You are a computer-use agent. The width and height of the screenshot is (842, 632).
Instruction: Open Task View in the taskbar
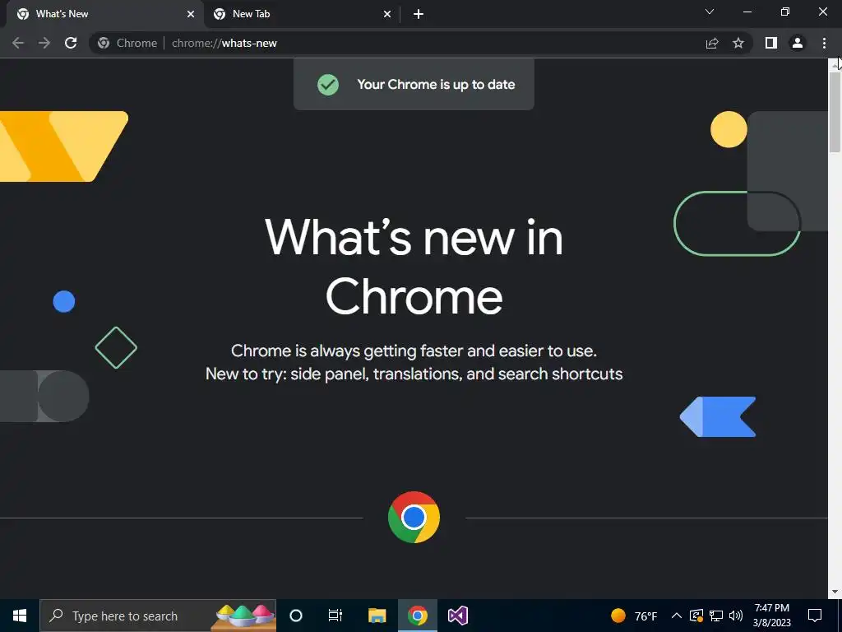pos(335,616)
